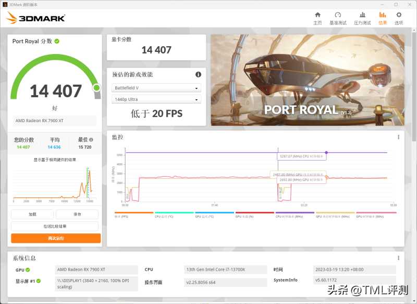This screenshot has width=417, height=304.
Task: Click the 保存 save button
Action: pos(77,214)
